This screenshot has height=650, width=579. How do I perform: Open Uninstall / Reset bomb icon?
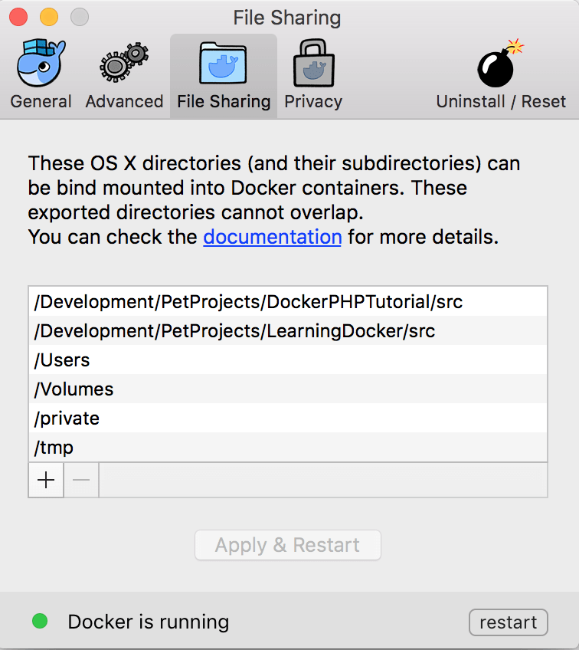coord(500,63)
